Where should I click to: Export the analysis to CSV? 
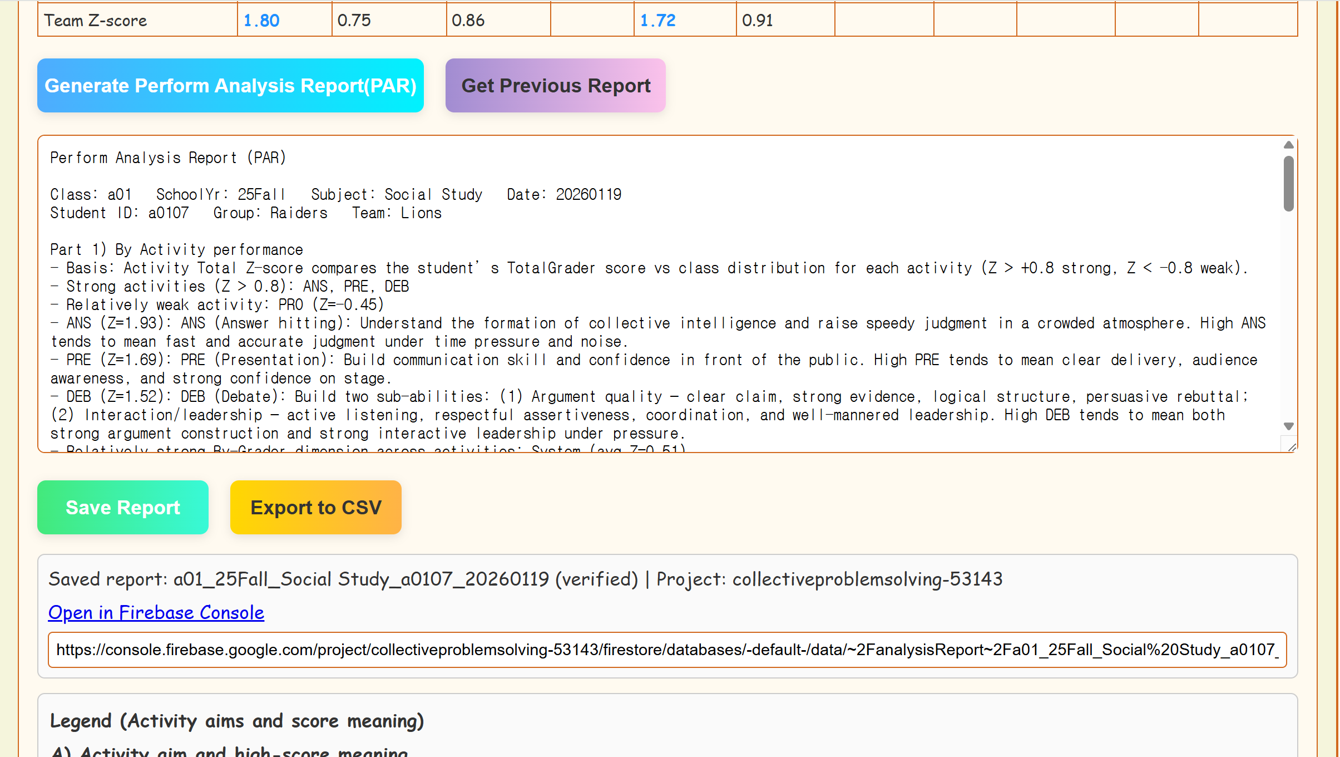coord(315,508)
